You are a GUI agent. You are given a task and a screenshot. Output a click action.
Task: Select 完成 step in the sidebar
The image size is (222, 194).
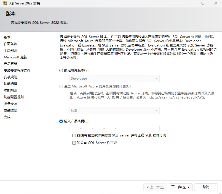(x=7, y=117)
